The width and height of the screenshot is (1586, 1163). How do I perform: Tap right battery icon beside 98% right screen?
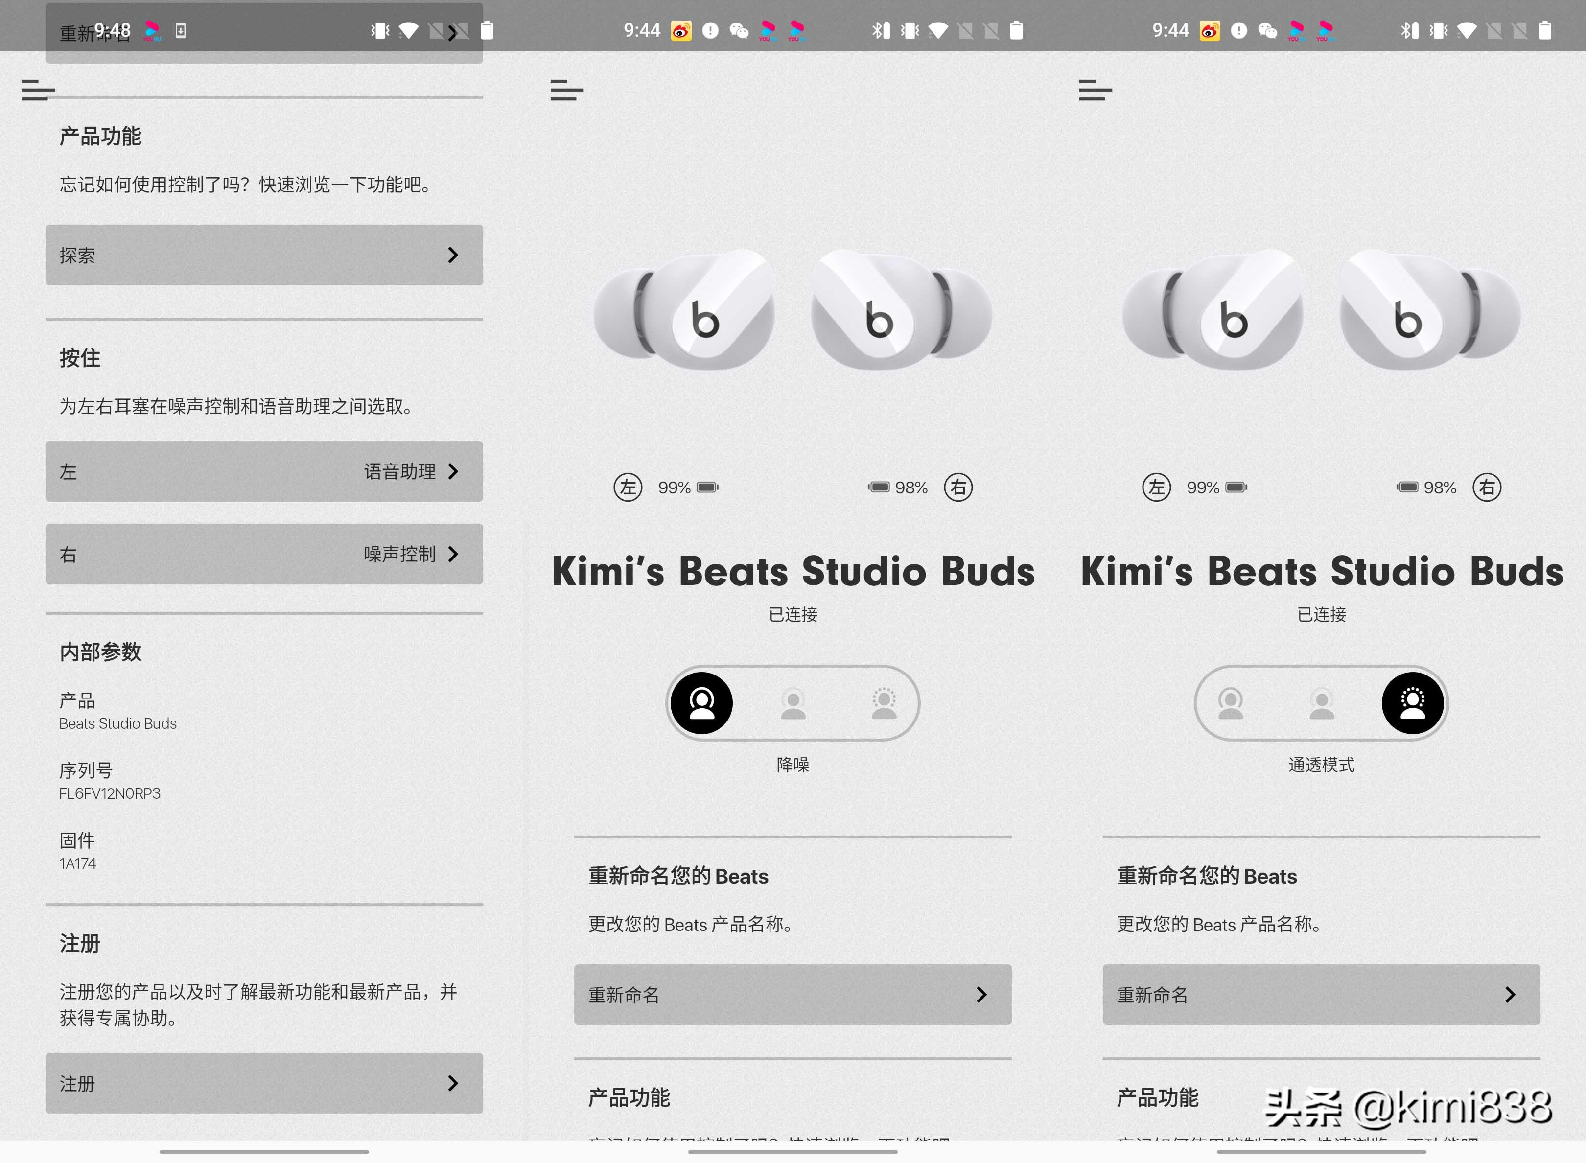point(1407,487)
